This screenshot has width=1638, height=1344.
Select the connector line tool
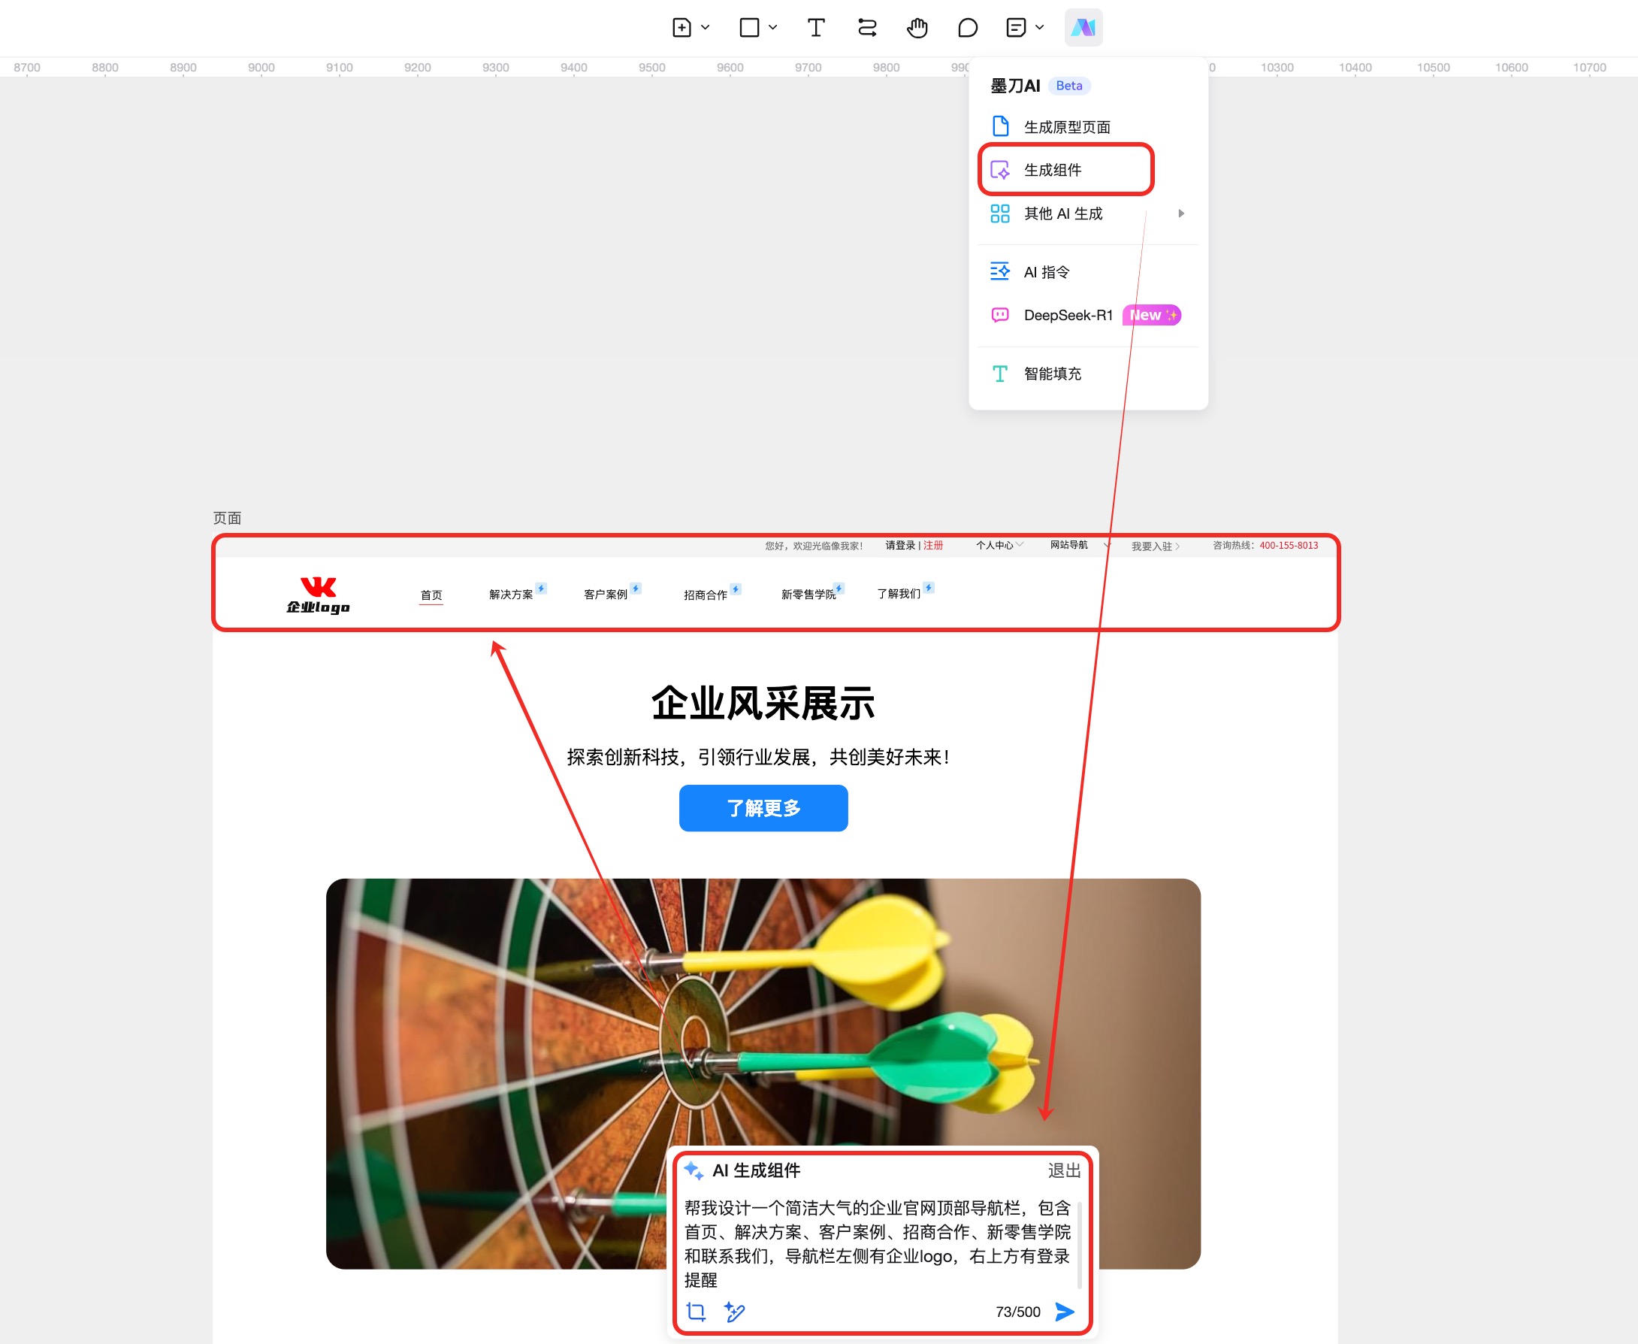[866, 28]
